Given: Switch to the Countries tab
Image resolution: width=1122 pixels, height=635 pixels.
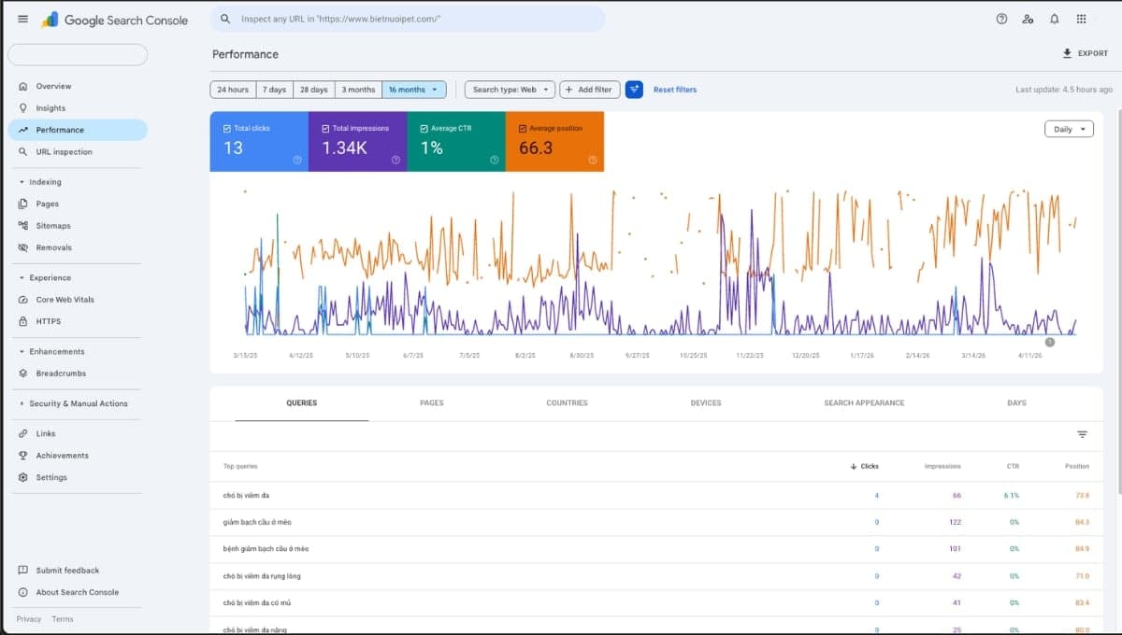Looking at the screenshot, I should [x=567, y=403].
